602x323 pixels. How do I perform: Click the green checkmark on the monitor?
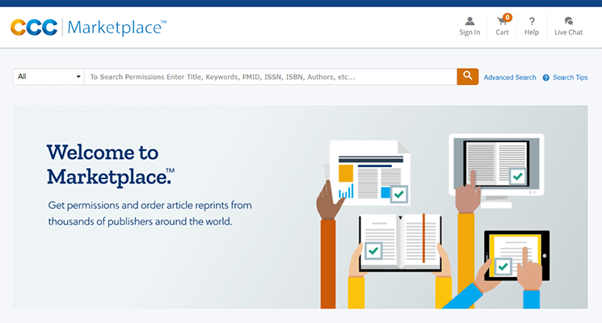pos(517,176)
